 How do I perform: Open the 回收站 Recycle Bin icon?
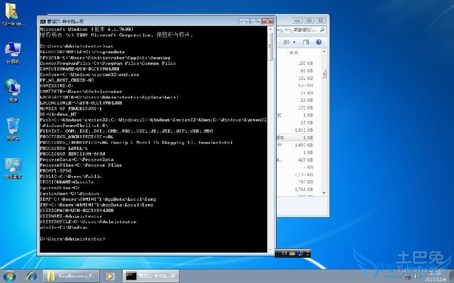click(13, 129)
